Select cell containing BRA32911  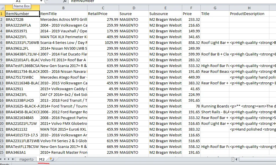(22, 89)
